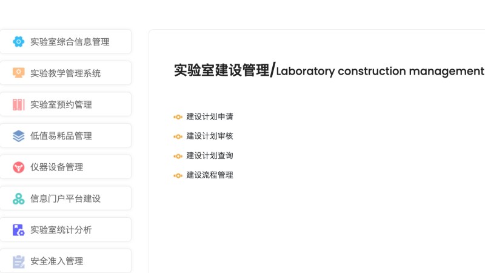Click the orange bullet icon beside 建设流程管理
This screenshot has width=485, height=273.
point(178,175)
